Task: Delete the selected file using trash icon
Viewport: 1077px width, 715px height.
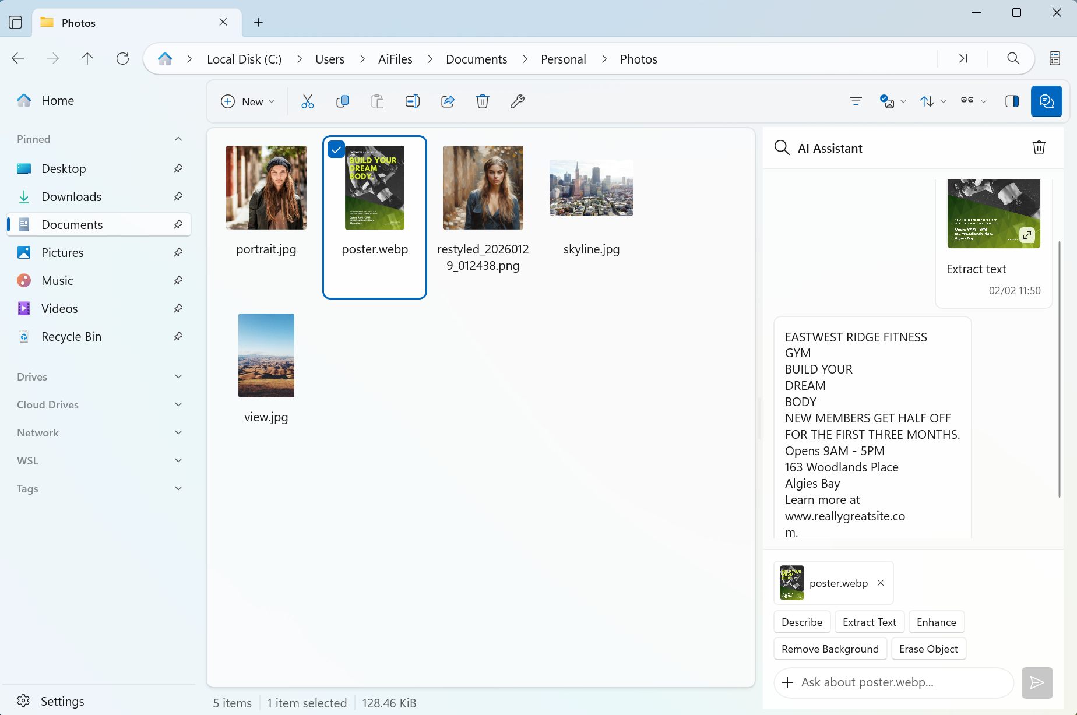Action: 483,101
